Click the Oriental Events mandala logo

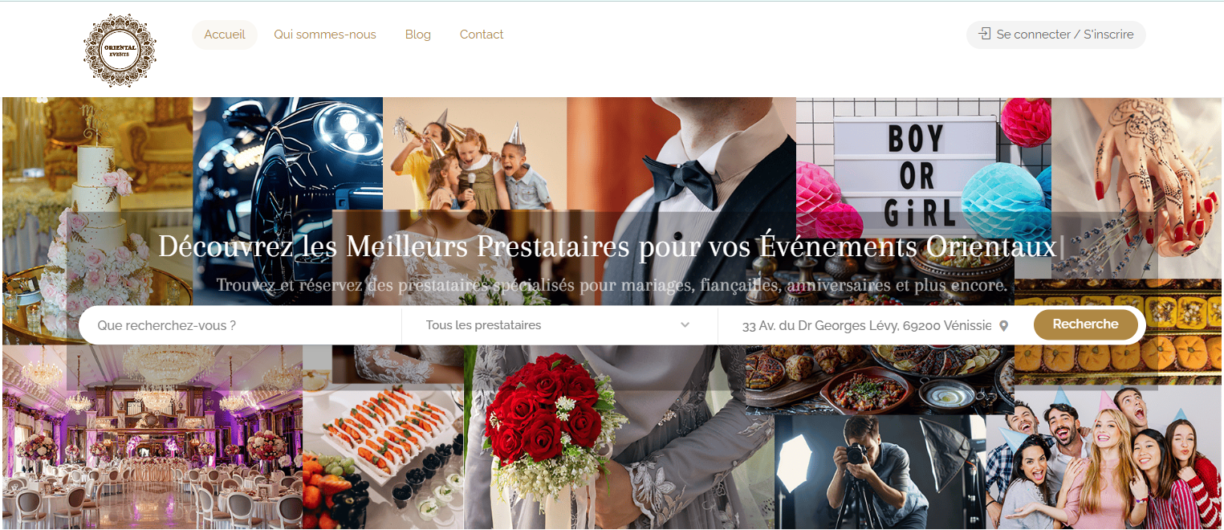120,50
